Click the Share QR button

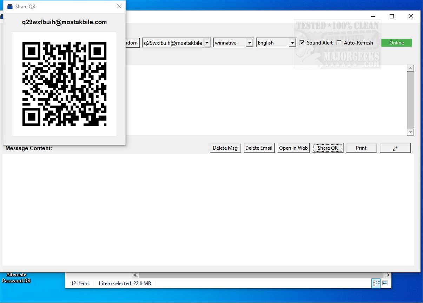coord(328,148)
